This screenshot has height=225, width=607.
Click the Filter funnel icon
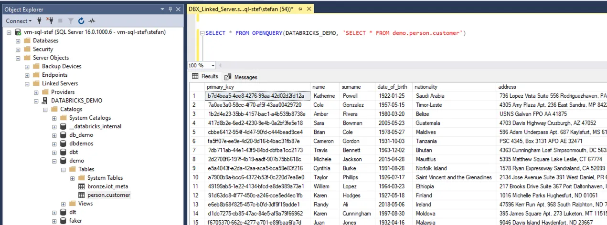(71, 21)
